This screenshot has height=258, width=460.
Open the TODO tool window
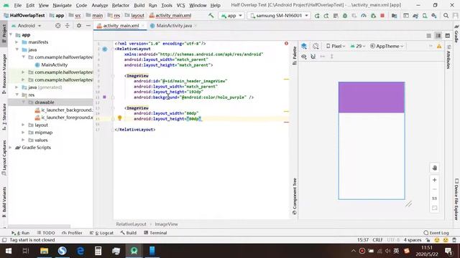[x=46, y=233]
